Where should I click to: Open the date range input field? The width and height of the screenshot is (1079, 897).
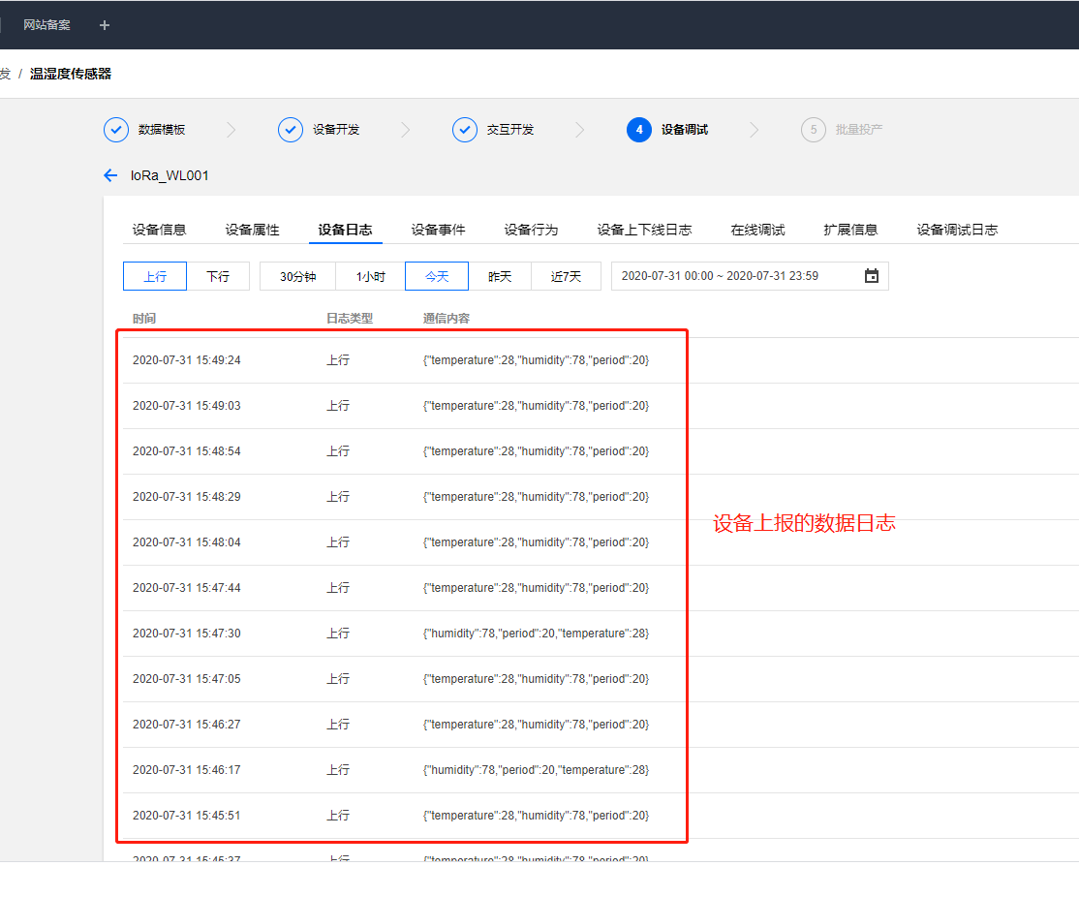click(x=750, y=276)
